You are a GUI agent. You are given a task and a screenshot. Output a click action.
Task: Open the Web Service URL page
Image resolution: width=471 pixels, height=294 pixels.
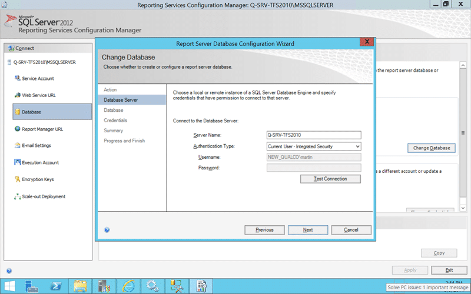[39, 95]
